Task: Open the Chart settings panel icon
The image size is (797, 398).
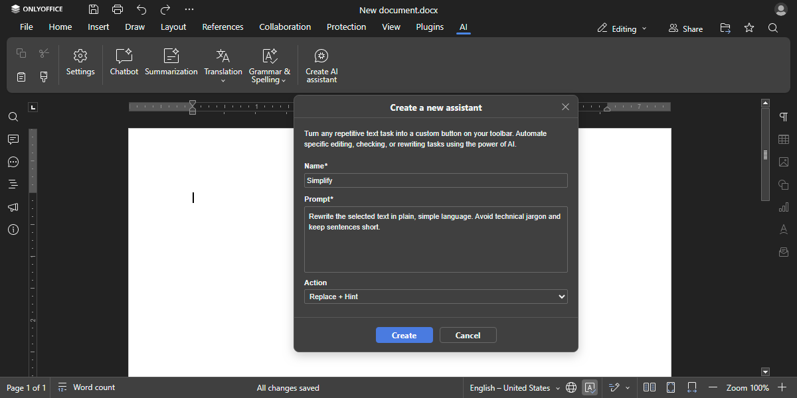Action: click(784, 207)
